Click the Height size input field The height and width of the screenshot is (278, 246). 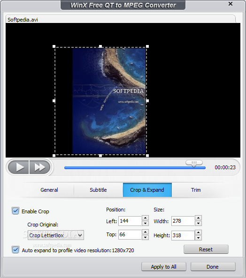point(183,235)
